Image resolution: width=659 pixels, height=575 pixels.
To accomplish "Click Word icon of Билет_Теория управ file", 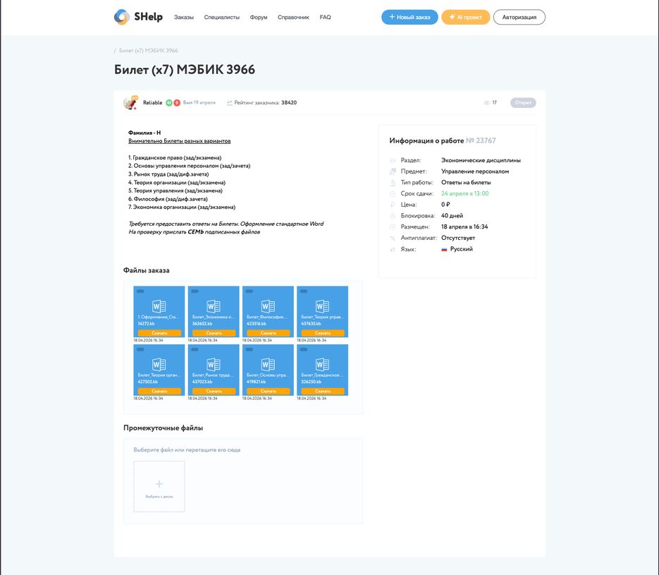I will click(322, 306).
